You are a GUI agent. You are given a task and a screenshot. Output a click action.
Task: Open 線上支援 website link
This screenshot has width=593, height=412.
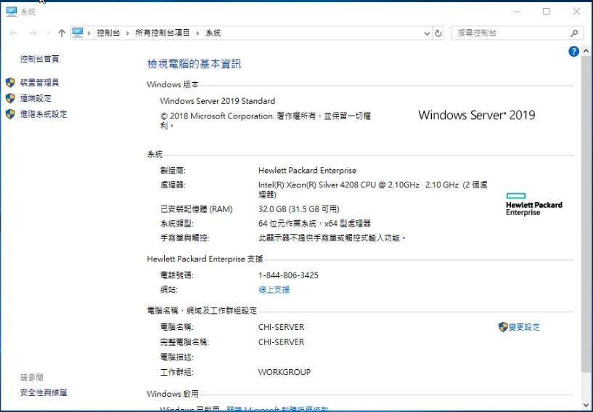[x=274, y=290]
